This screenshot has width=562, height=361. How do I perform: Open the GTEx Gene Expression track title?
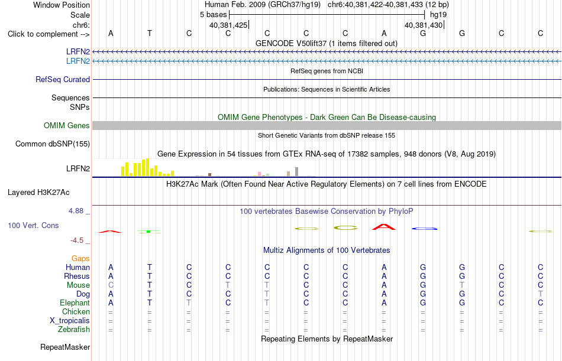coord(327,154)
